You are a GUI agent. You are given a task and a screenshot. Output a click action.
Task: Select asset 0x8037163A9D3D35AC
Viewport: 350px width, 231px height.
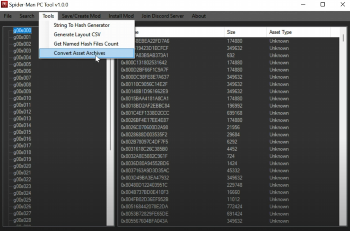pyautogui.click(x=145, y=170)
